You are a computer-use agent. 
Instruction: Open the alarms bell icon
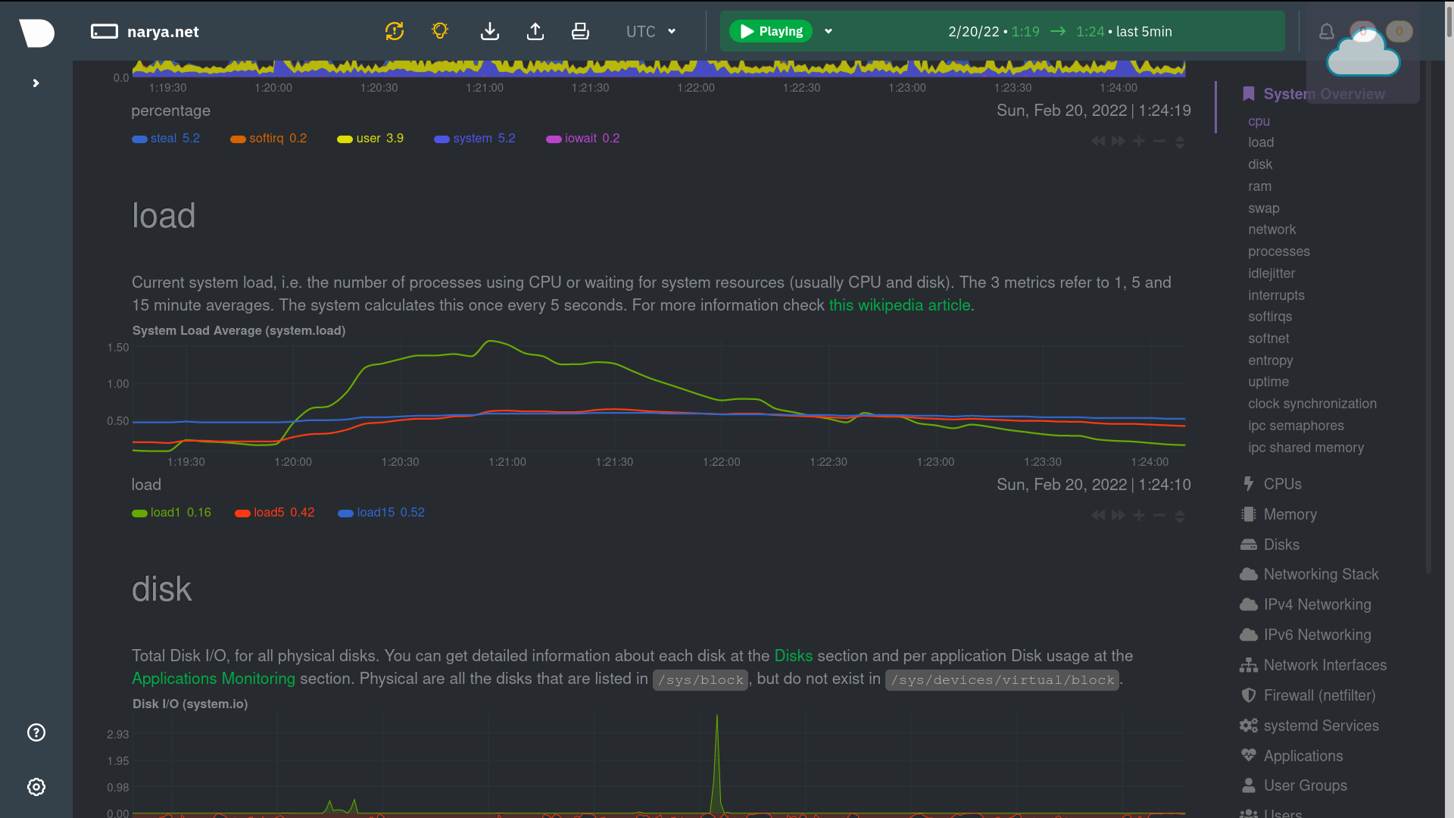(x=1327, y=31)
